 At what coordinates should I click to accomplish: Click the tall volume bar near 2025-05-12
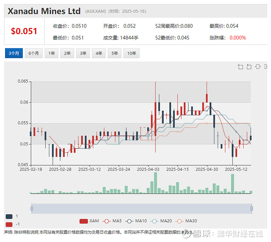(x=232, y=184)
